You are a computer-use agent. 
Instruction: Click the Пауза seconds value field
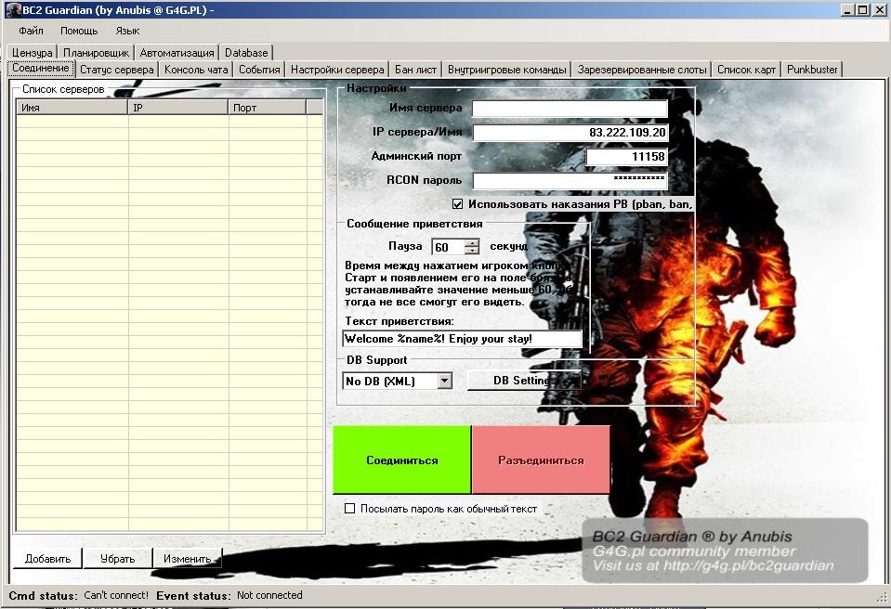(448, 247)
